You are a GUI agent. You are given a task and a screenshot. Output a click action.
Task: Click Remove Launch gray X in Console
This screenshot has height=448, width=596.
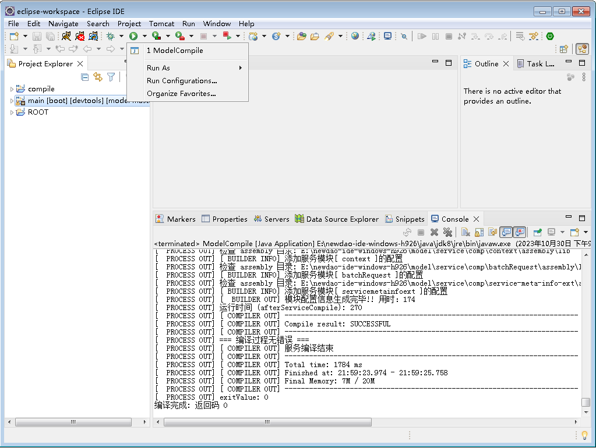tap(434, 232)
